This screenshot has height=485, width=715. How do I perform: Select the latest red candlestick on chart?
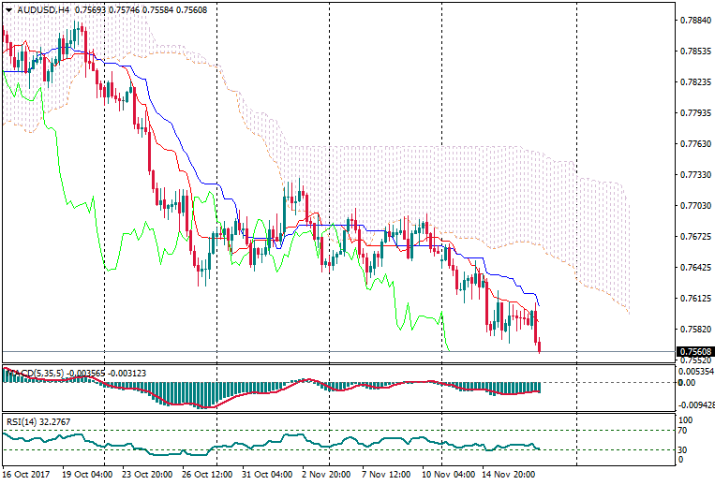pos(539,343)
